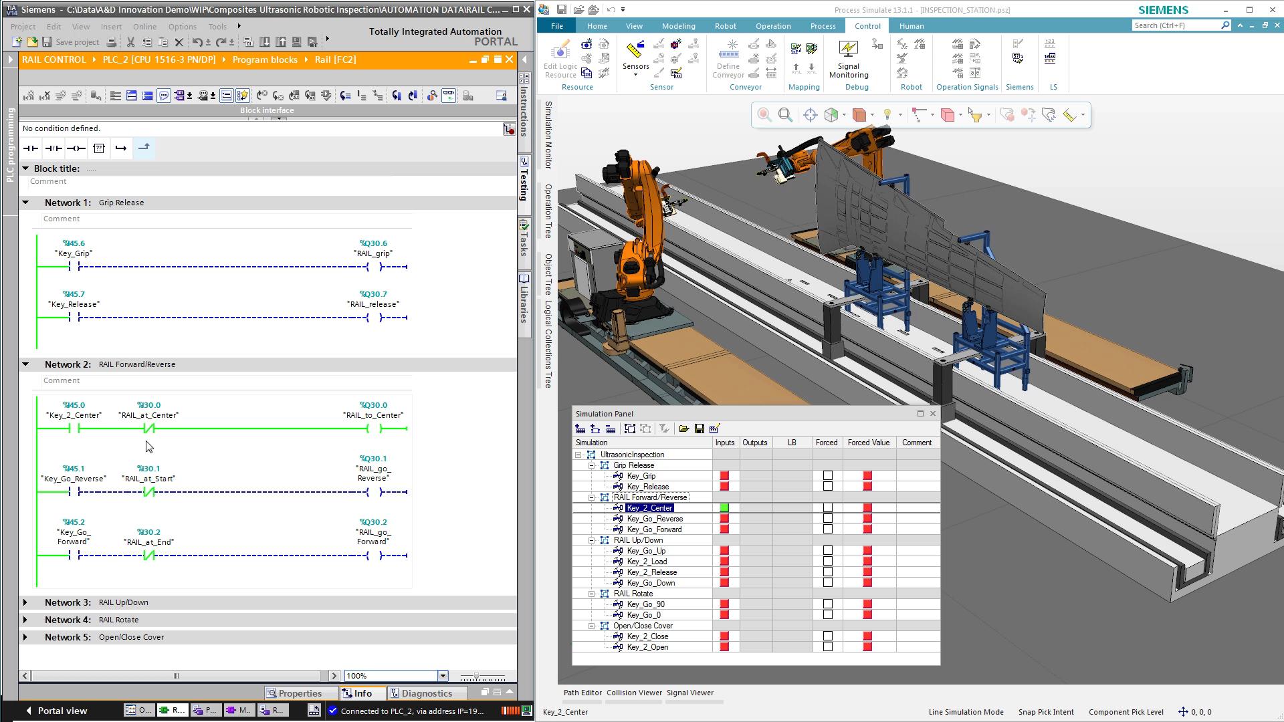Toggle the Key_2_Center input indicator

click(x=726, y=507)
